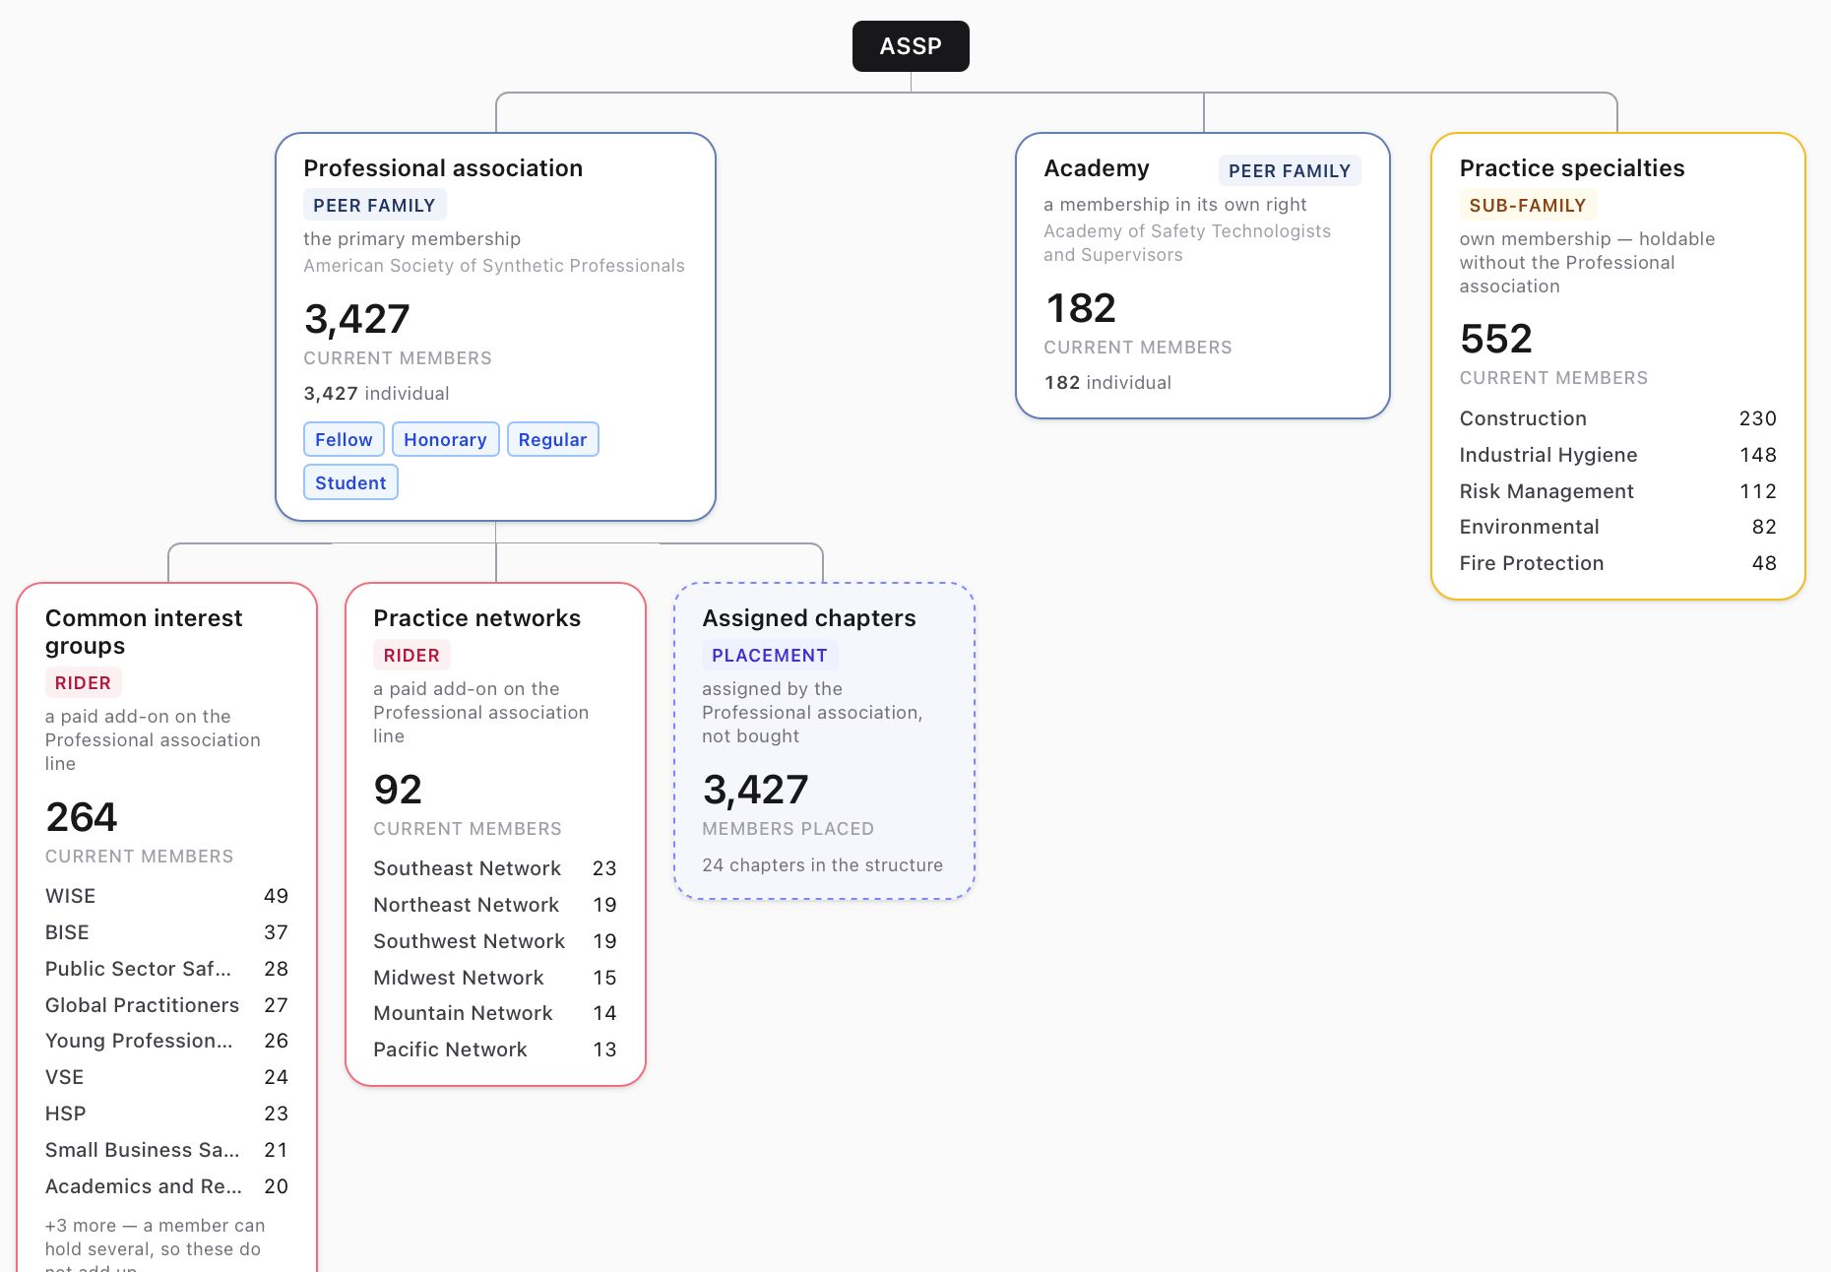Click the SUB-FAMILY badge

pos(1528,205)
